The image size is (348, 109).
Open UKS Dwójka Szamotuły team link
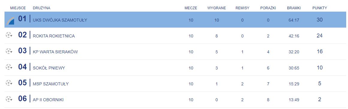(x=60, y=20)
